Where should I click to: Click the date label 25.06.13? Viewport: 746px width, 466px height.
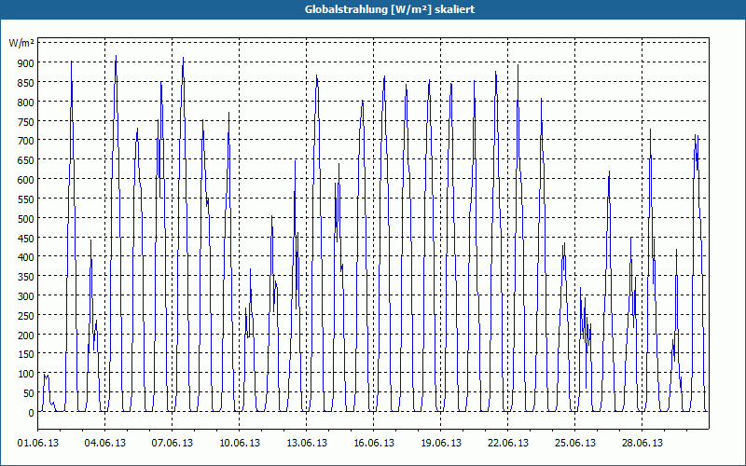[x=574, y=444]
